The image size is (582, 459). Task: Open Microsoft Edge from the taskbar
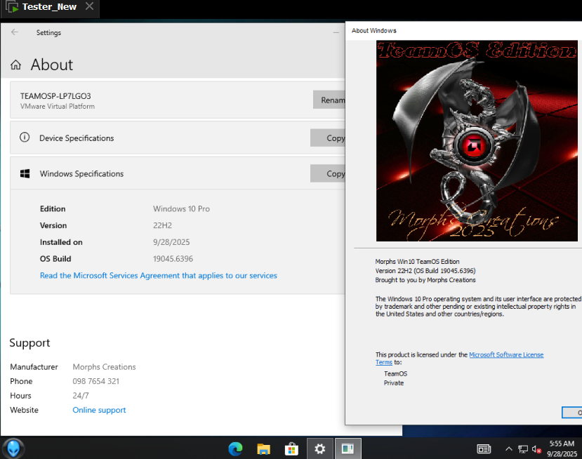pyautogui.click(x=235, y=448)
